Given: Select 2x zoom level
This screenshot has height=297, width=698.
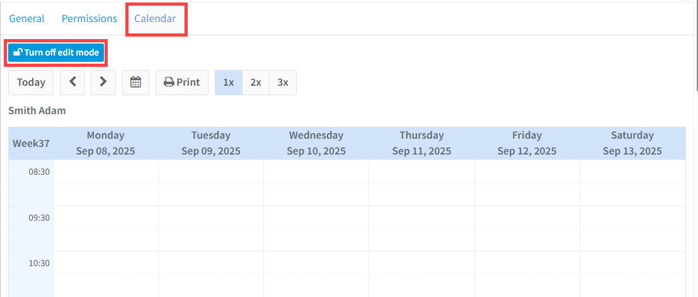Looking at the screenshot, I should 255,82.
